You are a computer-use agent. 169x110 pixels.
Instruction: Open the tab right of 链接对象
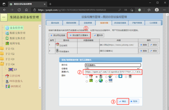coord(120,23)
